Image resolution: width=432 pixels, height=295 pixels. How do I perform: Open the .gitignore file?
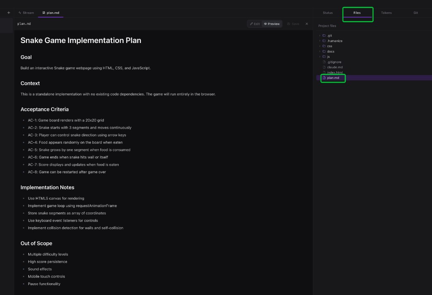click(334, 62)
